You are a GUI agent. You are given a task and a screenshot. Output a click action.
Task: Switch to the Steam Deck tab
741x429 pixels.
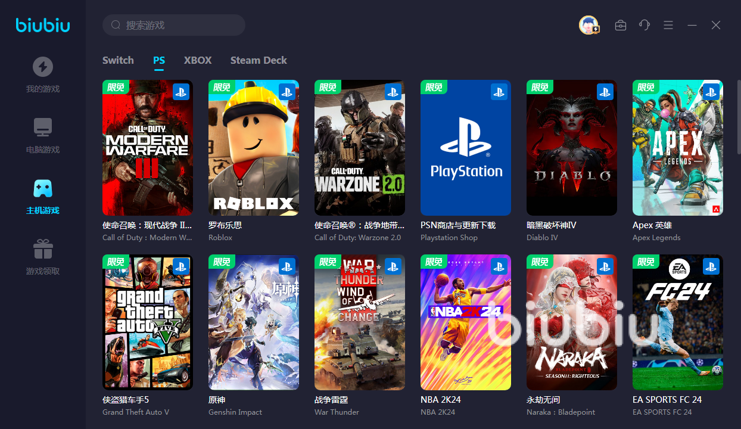(x=259, y=60)
